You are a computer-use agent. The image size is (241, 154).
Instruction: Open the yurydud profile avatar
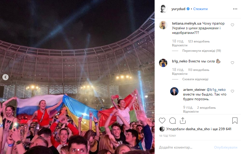[x=163, y=9]
